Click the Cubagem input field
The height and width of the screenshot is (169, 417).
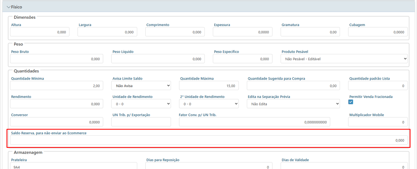(377, 32)
